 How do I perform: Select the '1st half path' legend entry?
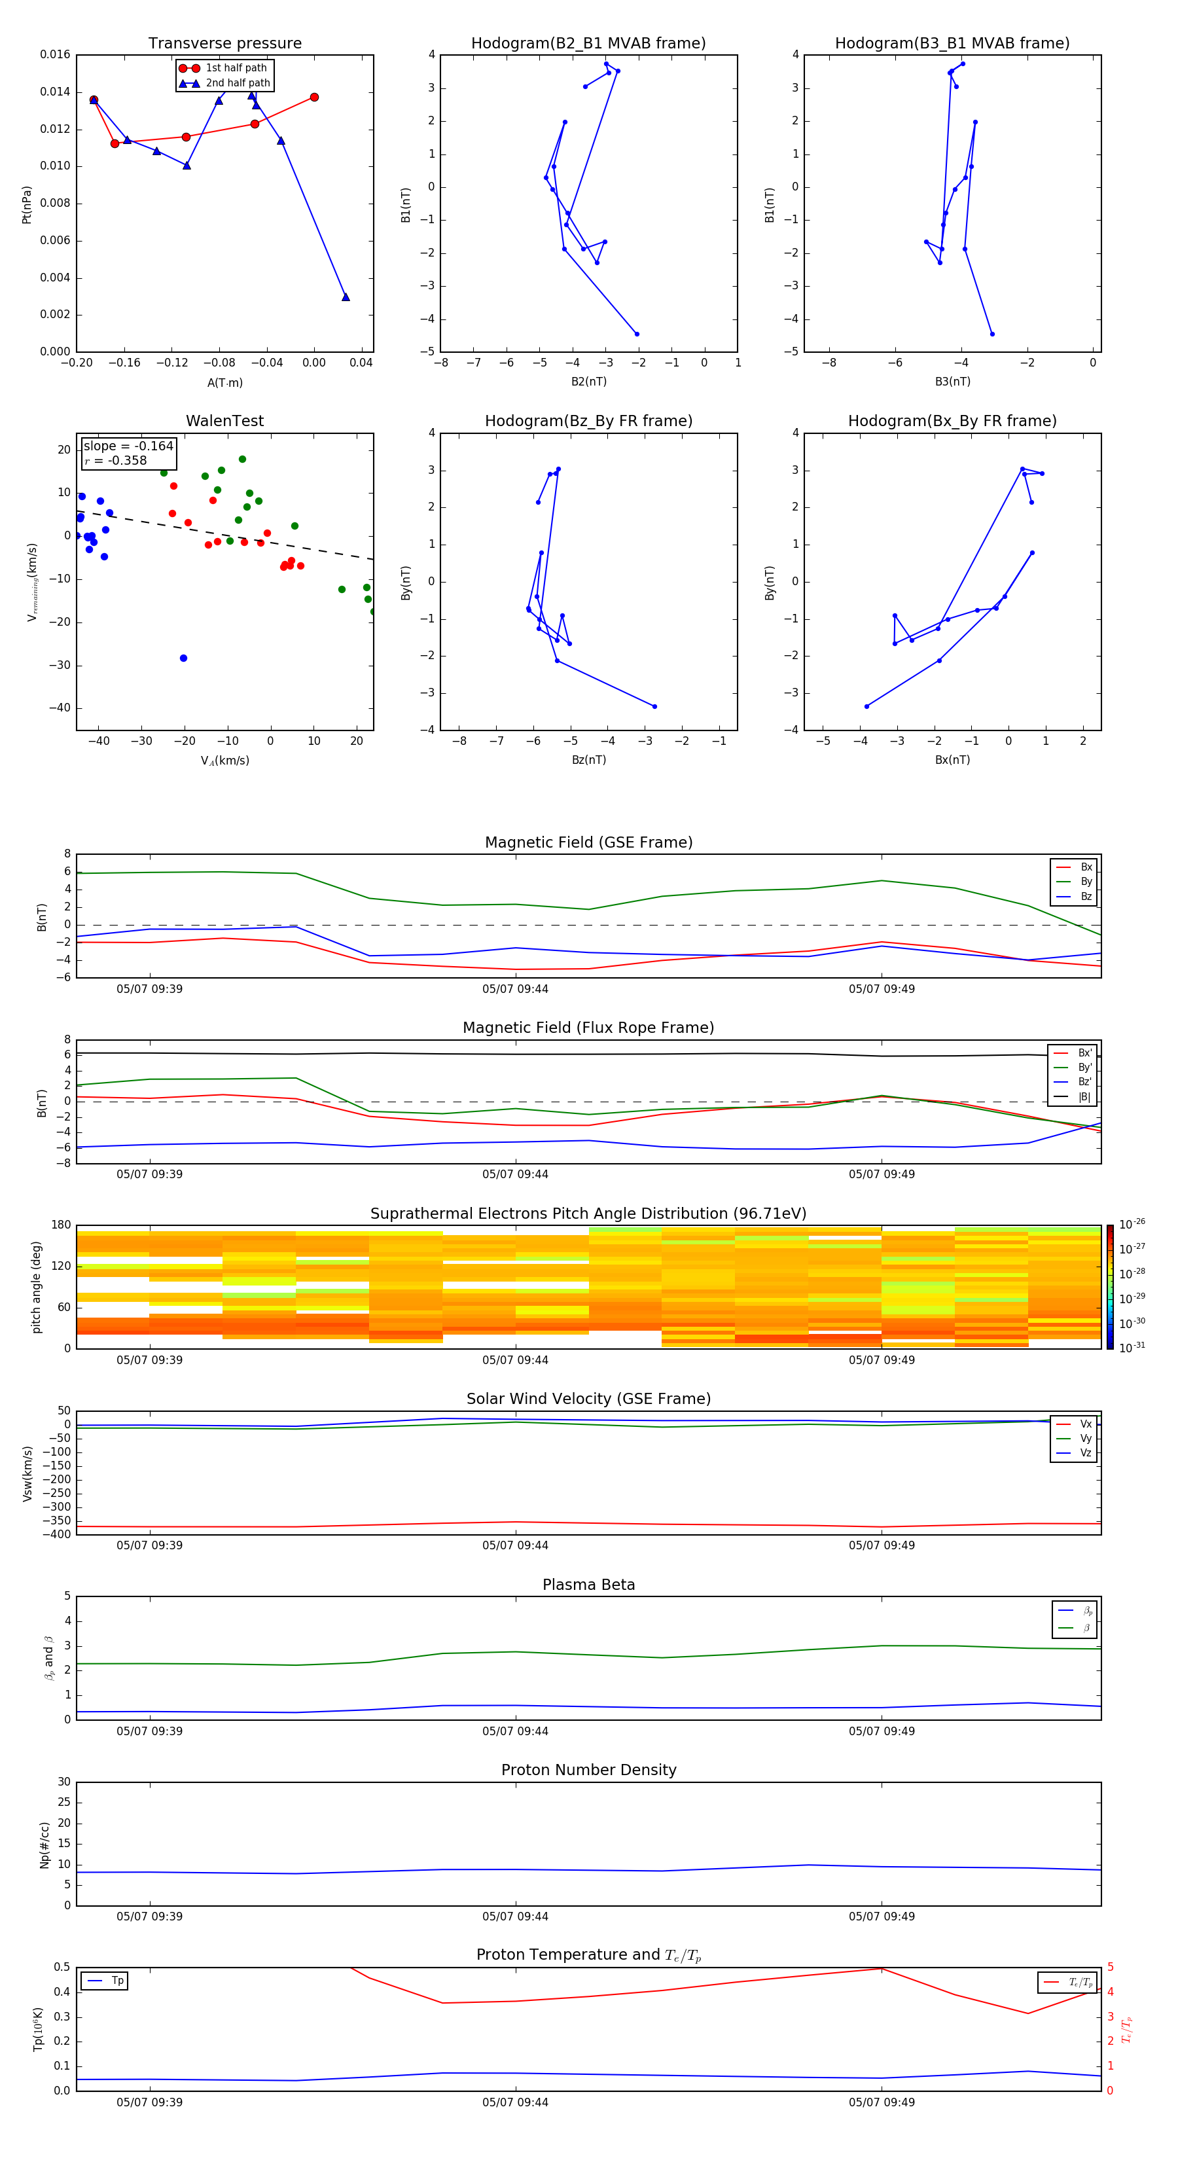(x=223, y=68)
